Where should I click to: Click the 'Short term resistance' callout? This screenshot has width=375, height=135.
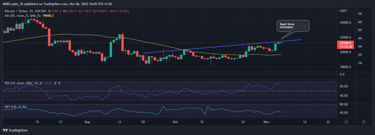293,26
